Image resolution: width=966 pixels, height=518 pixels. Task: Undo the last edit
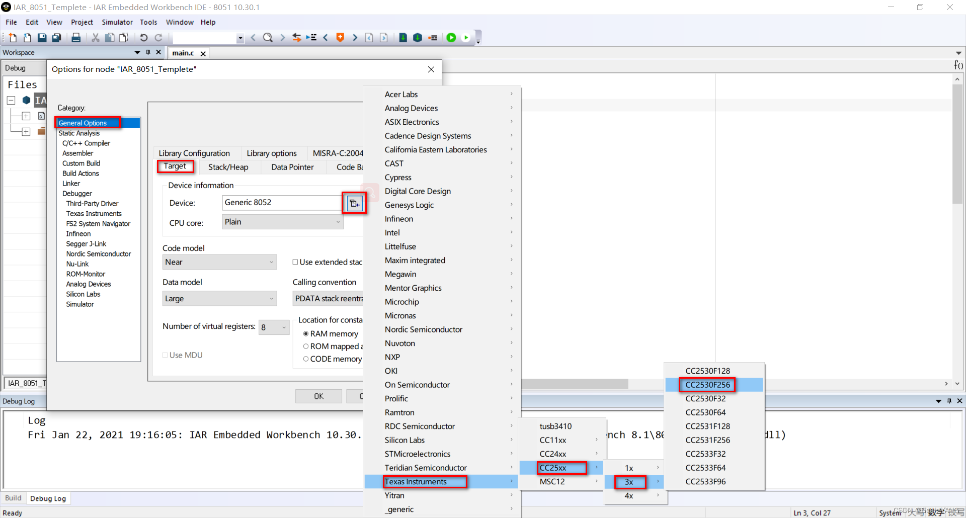click(143, 38)
